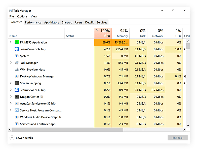Switch to the Services tab
Screen dimensions: 198x151
pyautogui.click(x=102, y=22)
